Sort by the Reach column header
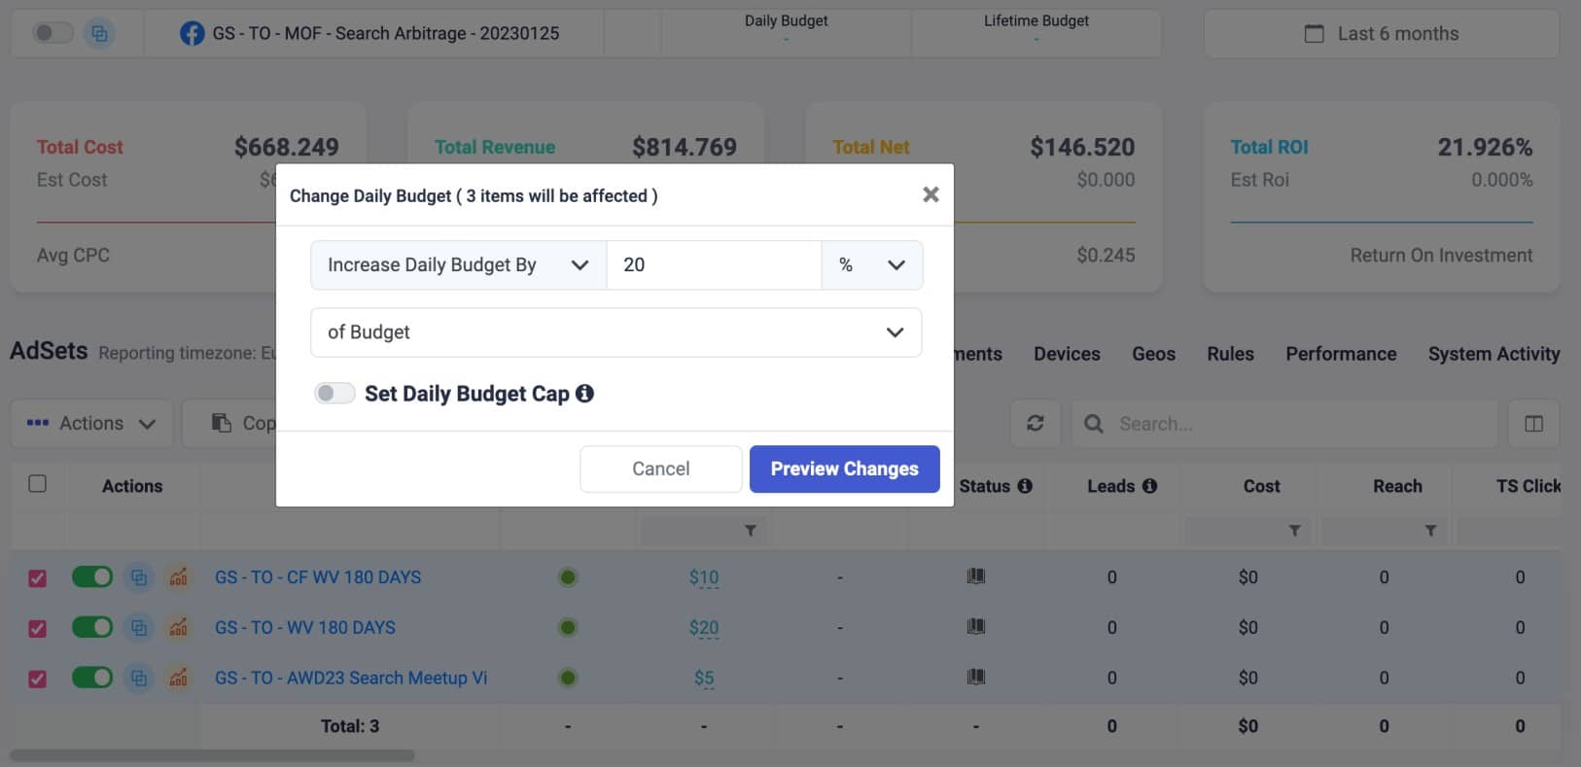 (1397, 486)
